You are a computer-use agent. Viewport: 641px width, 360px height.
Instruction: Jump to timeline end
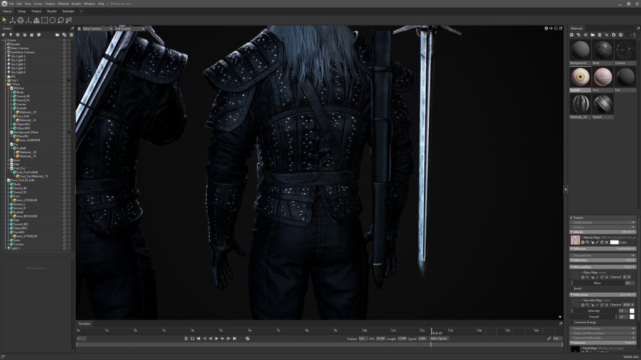point(235,338)
